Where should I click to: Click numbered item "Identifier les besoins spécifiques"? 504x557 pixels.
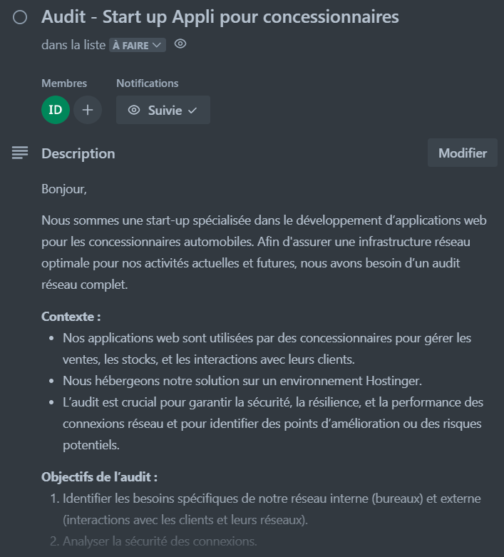click(x=271, y=509)
